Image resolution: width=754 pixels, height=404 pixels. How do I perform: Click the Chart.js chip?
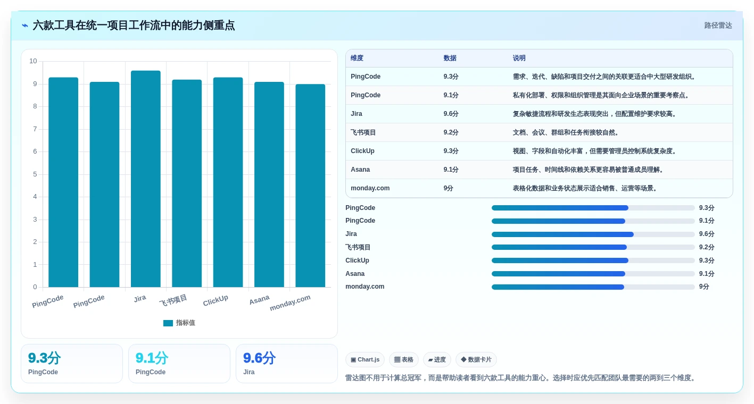[x=365, y=360]
